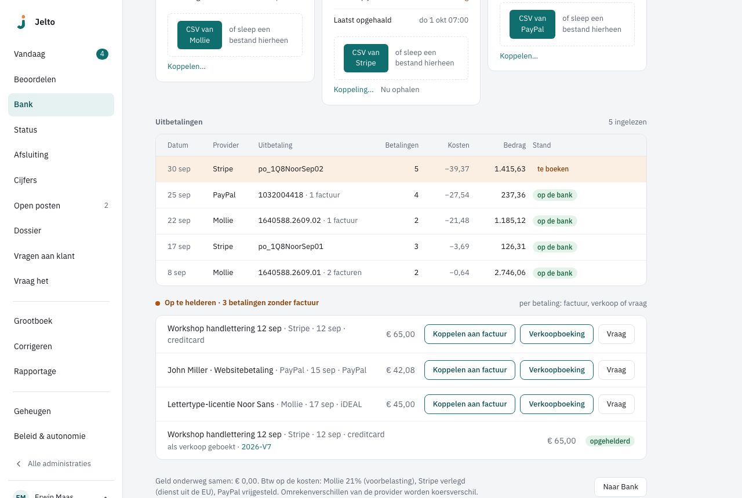Click the Naar Bank button
This screenshot has height=498, width=742.
[620, 487]
